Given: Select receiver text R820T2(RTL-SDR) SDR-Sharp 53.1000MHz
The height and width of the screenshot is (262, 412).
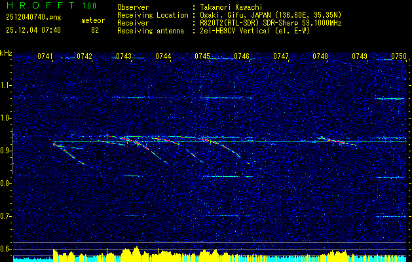Looking at the screenshot, I should click(271, 23).
